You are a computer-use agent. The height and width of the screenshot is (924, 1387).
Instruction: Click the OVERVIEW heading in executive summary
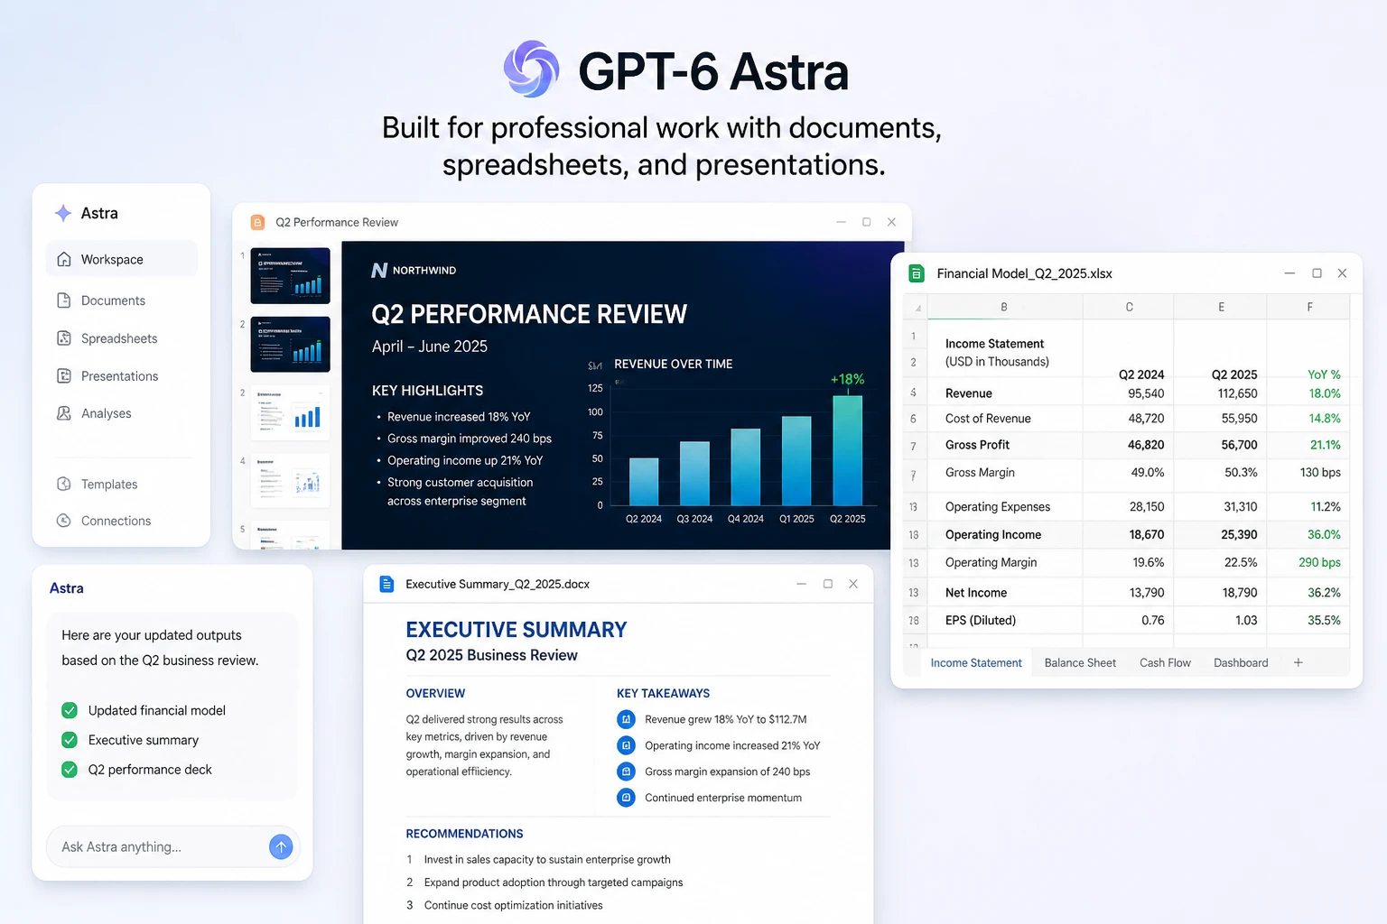tap(435, 693)
